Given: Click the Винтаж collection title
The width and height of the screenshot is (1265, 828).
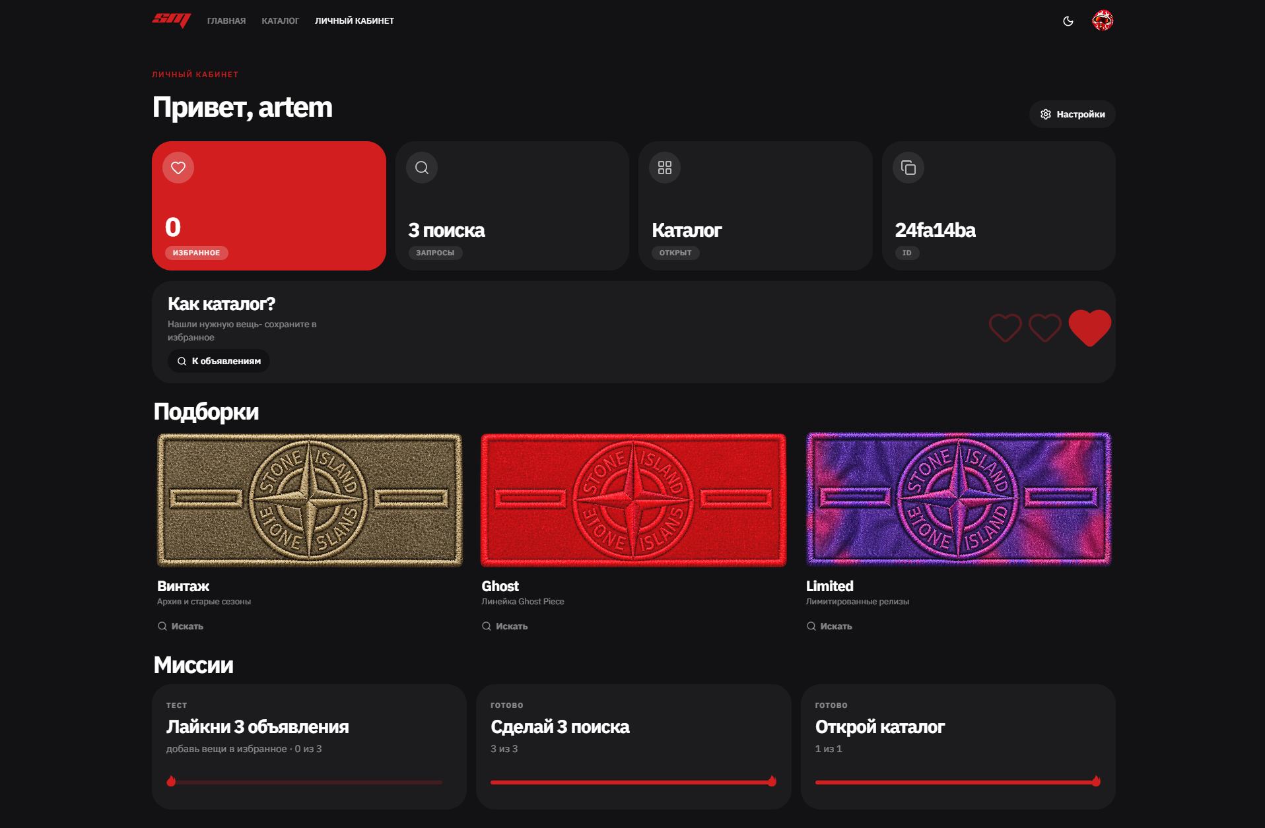Looking at the screenshot, I should 183,586.
